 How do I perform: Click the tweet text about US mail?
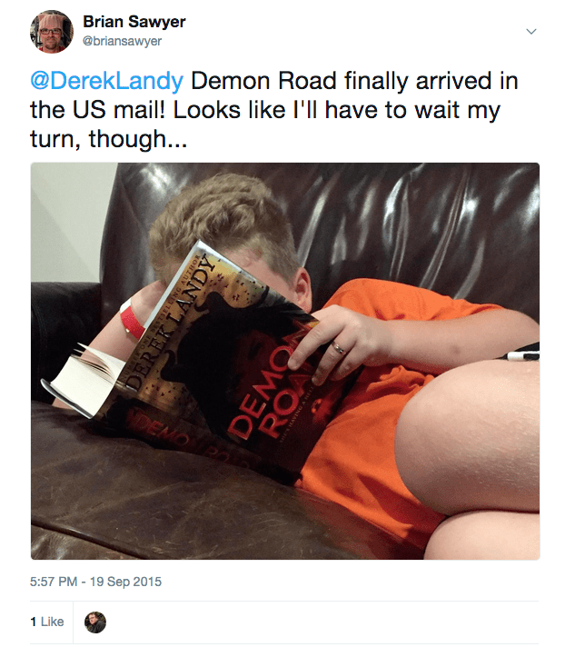click(273, 110)
